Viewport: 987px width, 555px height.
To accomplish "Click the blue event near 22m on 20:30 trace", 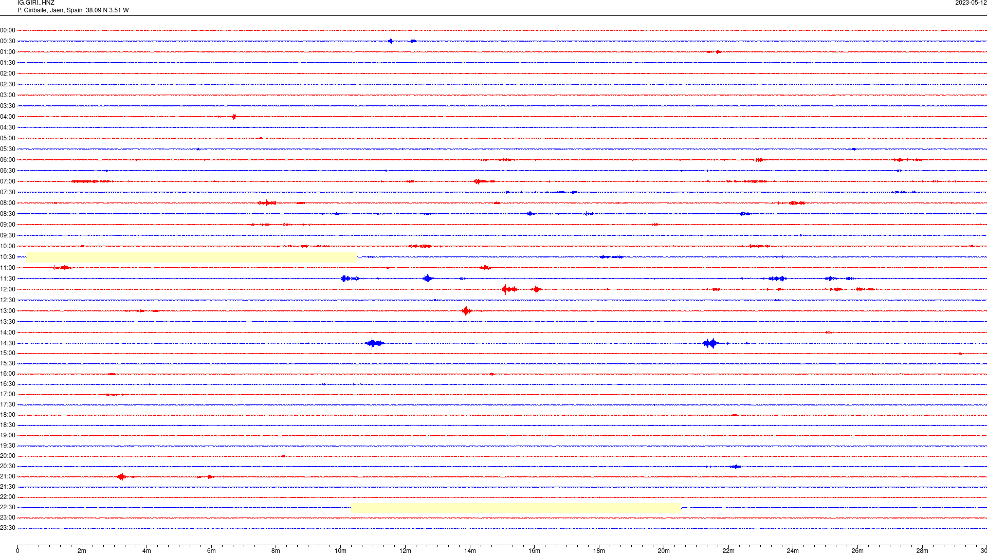I will (736, 467).
